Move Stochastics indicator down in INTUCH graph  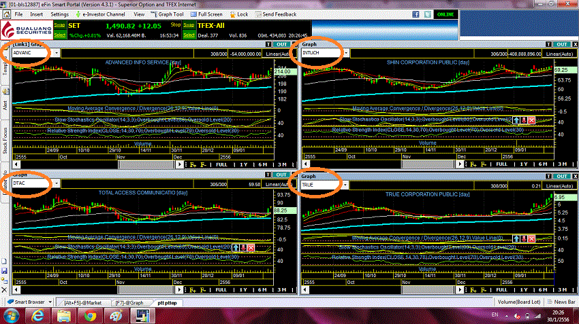pyautogui.click(x=524, y=120)
